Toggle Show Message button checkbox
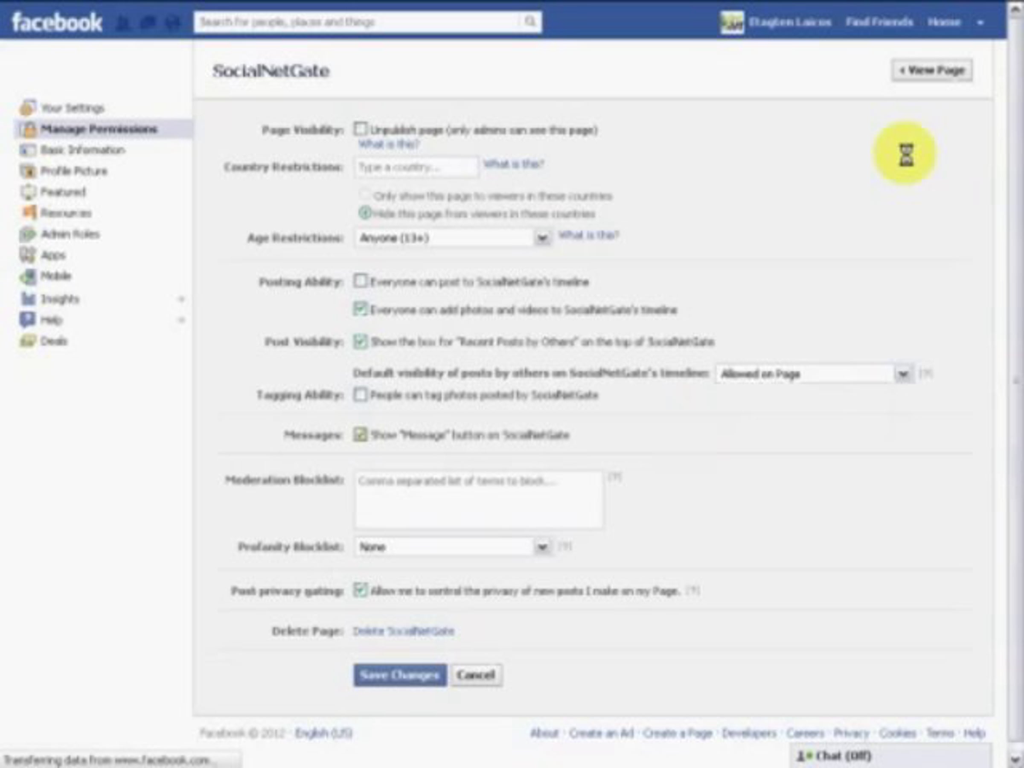Image resolution: width=1024 pixels, height=768 pixels. pyautogui.click(x=360, y=434)
